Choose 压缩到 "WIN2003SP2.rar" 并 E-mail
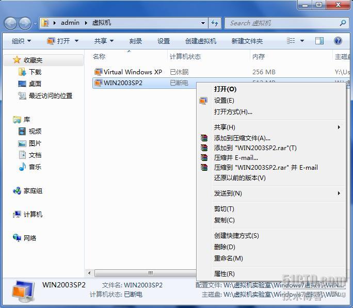 tap(271, 168)
